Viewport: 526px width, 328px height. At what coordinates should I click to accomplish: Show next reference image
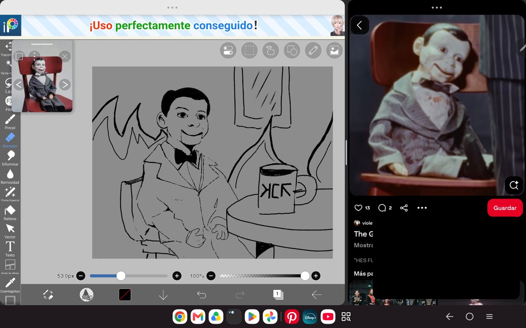(x=64, y=84)
